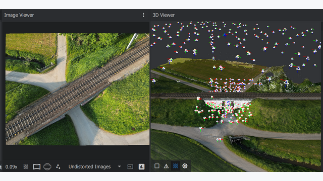The width and height of the screenshot is (323, 181).
Task: Select the blue highlighted camera marker in 3D Viewer
Action: coord(225,35)
